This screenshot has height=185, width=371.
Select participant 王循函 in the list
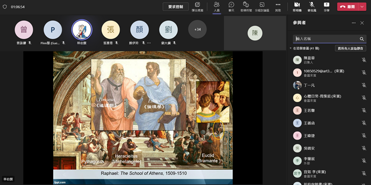[x=329, y=123]
